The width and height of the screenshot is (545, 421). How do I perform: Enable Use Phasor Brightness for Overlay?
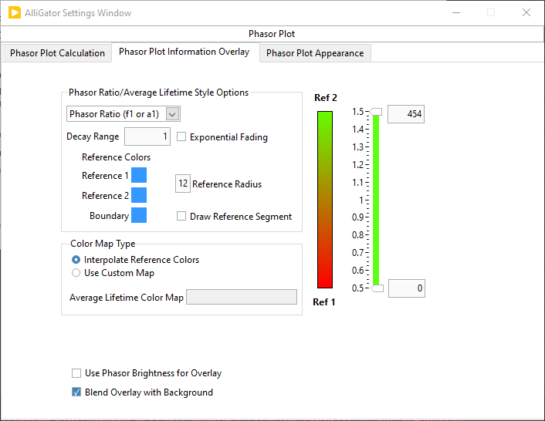coord(76,373)
